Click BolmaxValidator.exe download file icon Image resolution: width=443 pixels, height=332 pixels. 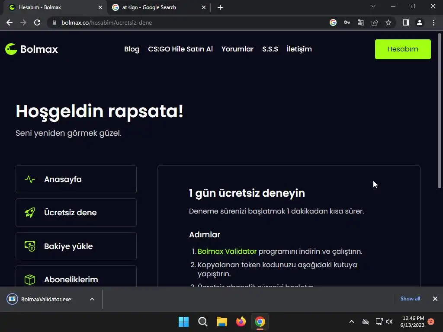click(12, 299)
